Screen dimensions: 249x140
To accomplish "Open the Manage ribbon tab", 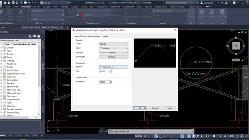I will (x=65, y=7).
